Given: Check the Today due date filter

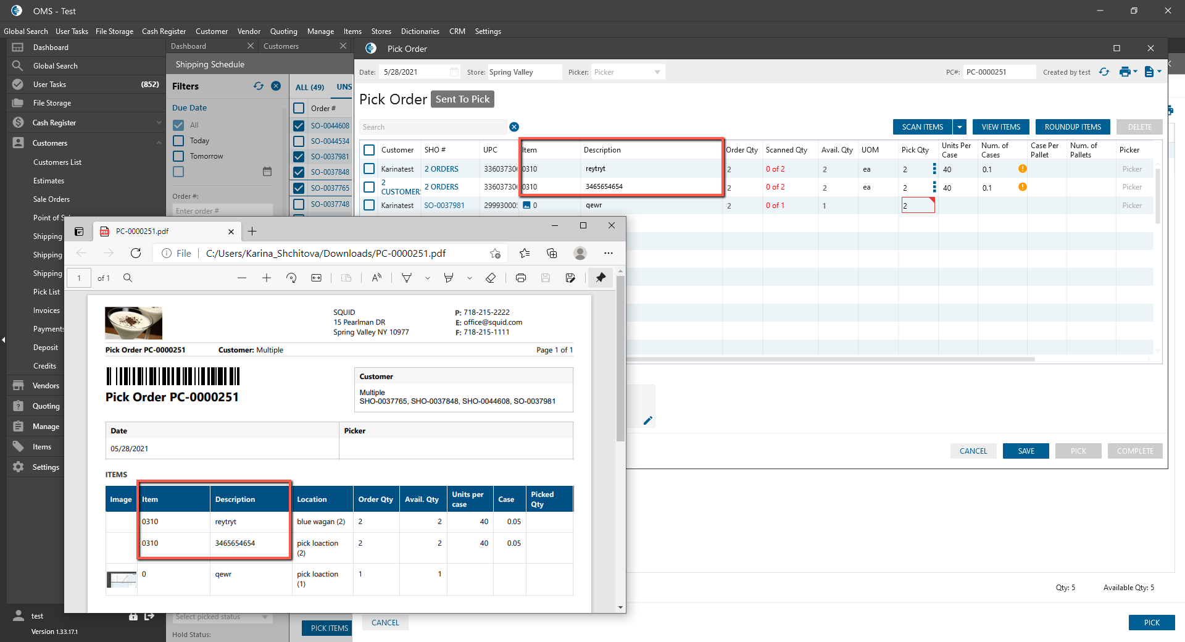Looking at the screenshot, I should click(x=178, y=141).
